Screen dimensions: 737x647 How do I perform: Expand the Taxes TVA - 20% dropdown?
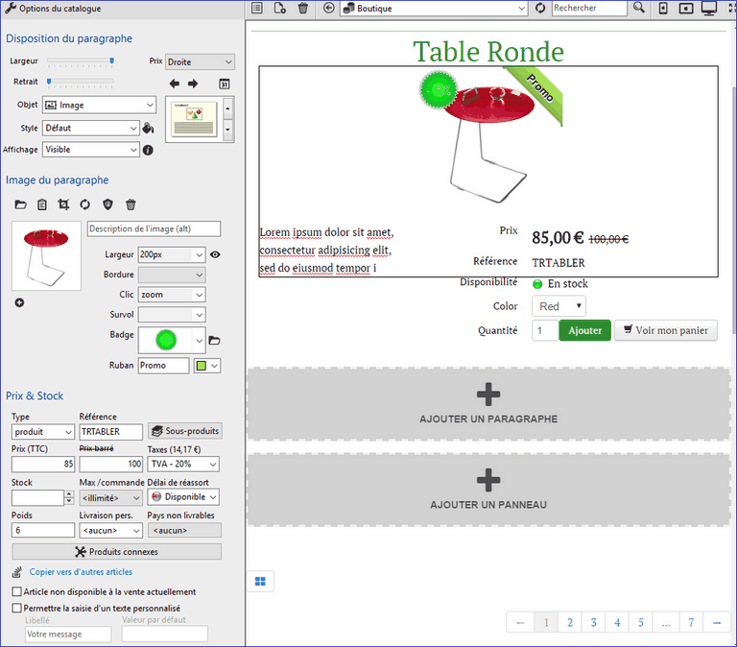tap(182, 464)
